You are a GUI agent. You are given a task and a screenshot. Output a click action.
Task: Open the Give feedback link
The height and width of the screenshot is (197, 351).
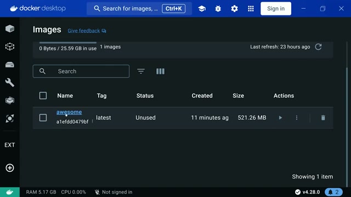tap(87, 31)
